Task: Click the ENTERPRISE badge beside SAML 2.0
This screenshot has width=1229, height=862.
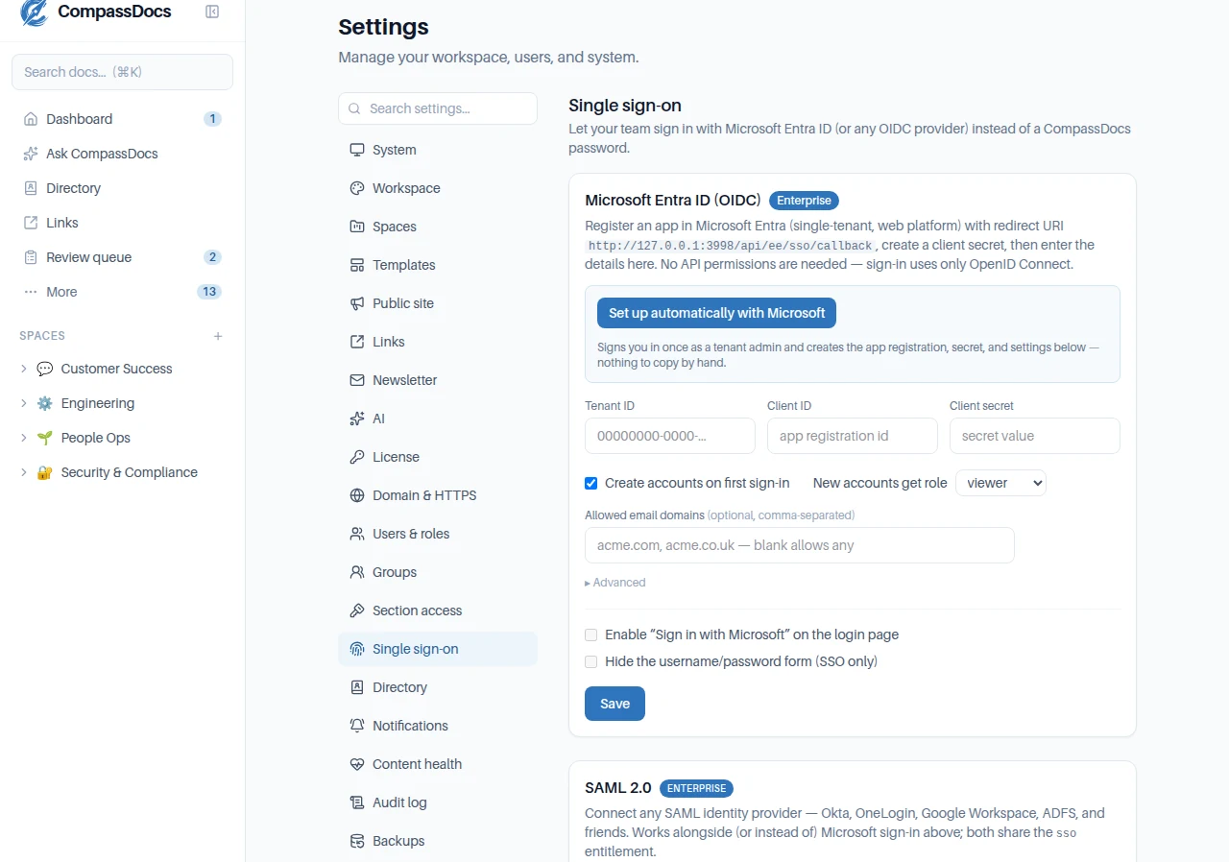Action: [x=696, y=788]
